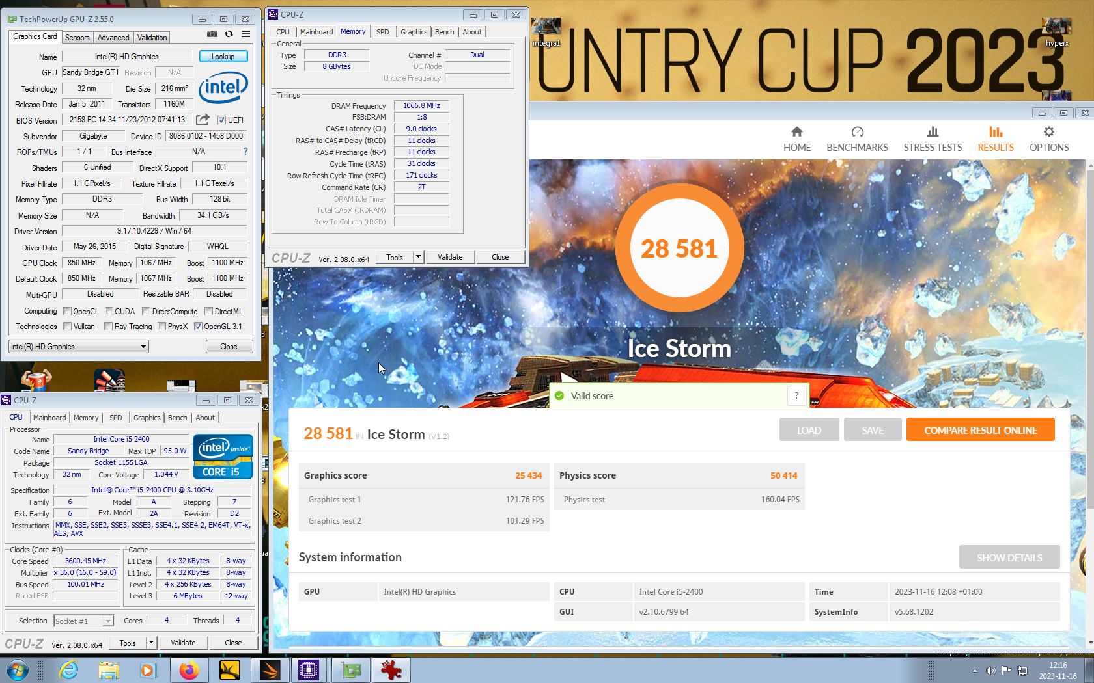Image resolution: width=1094 pixels, height=683 pixels.
Task: Toggle the Vulkan checkbox
Action: [x=67, y=326]
